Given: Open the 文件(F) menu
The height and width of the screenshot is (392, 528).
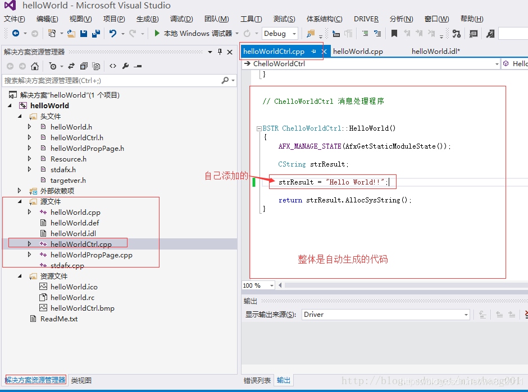Looking at the screenshot, I should coord(15,19).
